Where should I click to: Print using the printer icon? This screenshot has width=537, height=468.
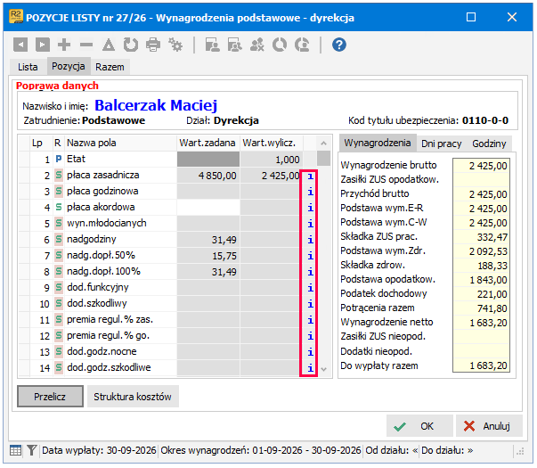click(153, 45)
